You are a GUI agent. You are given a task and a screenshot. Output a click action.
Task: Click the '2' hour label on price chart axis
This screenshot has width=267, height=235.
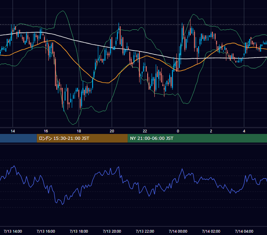point(211,131)
